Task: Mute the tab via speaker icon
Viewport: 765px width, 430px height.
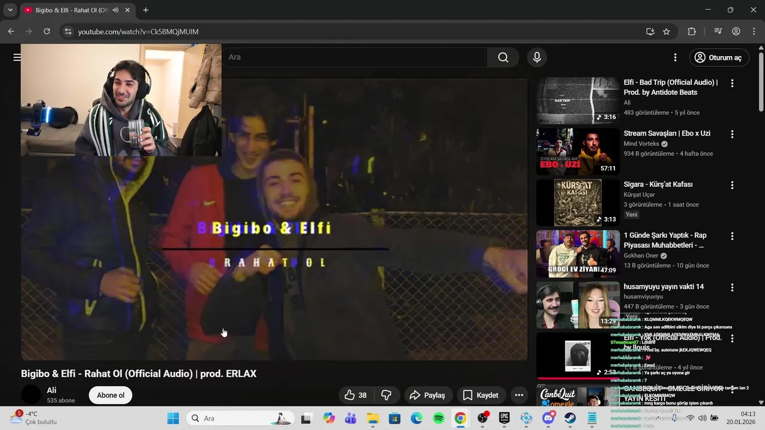Action: click(x=115, y=10)
